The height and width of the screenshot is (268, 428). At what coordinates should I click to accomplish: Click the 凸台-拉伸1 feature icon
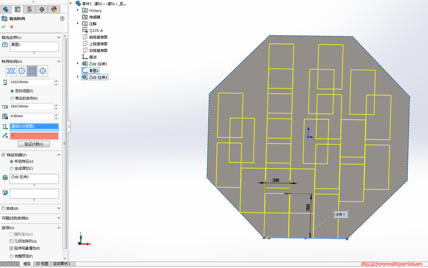[x=85, y=64]
